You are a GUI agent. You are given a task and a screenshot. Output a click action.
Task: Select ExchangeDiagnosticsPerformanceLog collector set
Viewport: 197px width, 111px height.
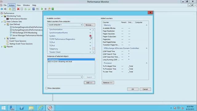point(27,30)
